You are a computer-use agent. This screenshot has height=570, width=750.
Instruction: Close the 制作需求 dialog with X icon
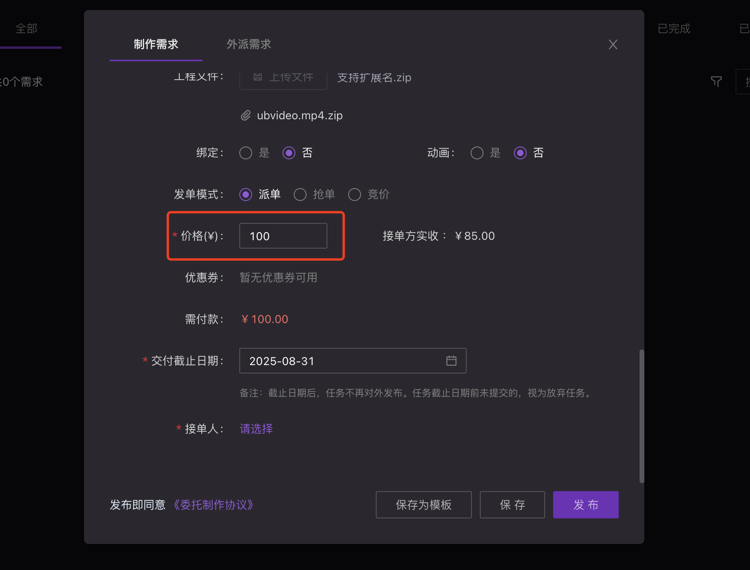(613, 44)
